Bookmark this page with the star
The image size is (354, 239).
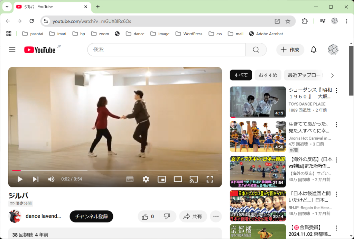288,21
